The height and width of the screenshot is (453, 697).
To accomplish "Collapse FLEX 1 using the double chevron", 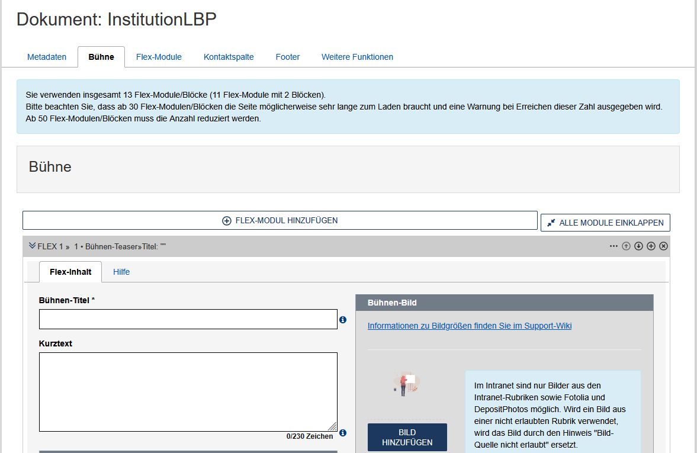I will (x=32, y=246).
